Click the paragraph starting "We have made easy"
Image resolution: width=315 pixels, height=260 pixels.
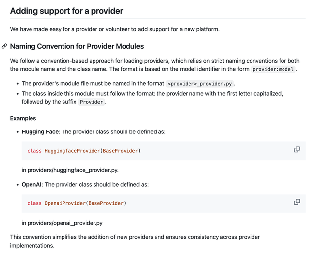(x=115, y=29)
